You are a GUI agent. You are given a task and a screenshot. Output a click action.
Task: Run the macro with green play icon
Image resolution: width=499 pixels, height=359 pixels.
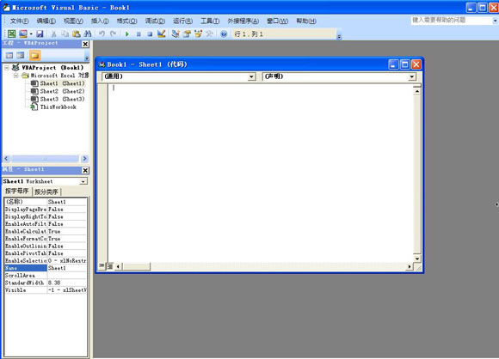coord(127,33)
